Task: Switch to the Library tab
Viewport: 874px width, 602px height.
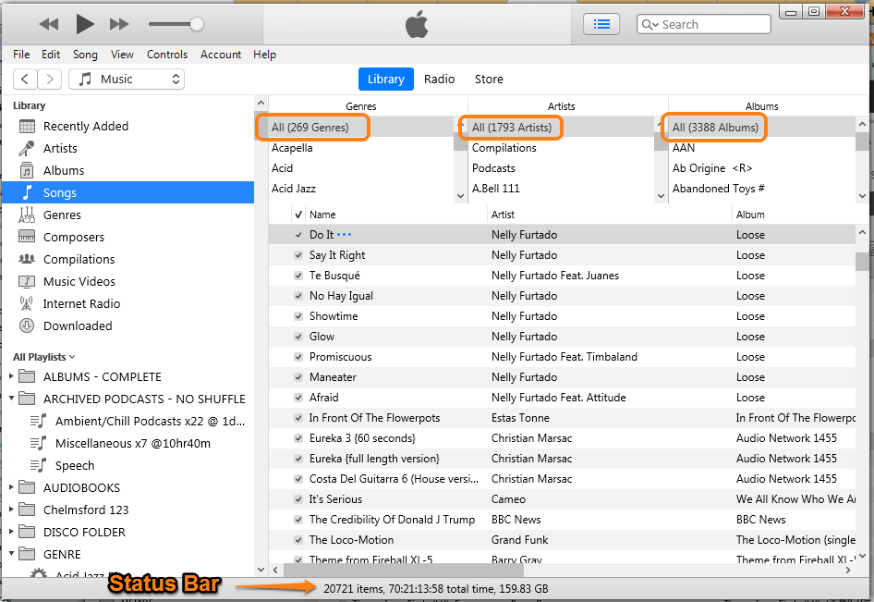Action: (385, 80)
